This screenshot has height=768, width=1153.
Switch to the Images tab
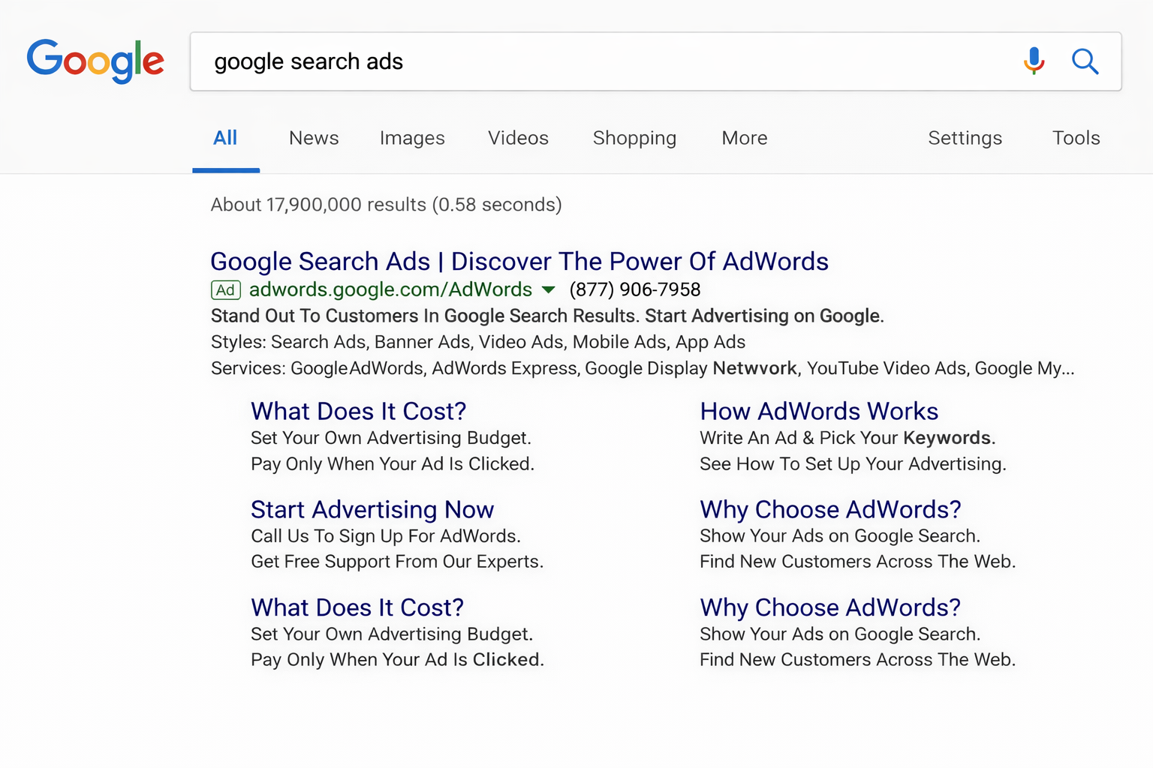412,138
